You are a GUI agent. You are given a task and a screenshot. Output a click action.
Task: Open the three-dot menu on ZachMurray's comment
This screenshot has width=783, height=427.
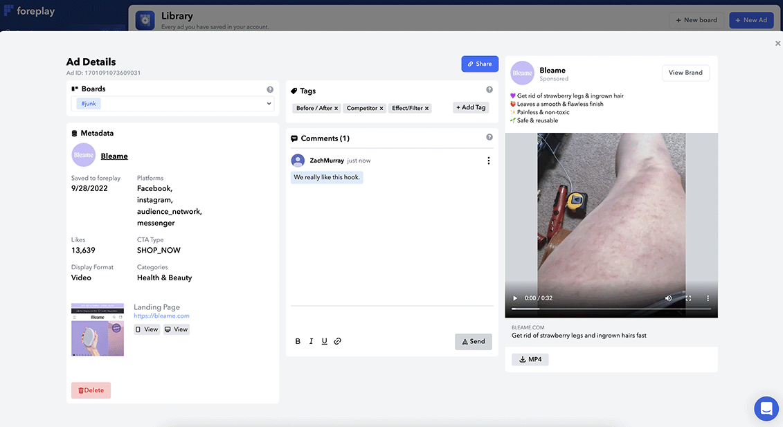point(488,161)
